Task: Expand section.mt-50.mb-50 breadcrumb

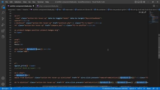Action: point(84,9)
